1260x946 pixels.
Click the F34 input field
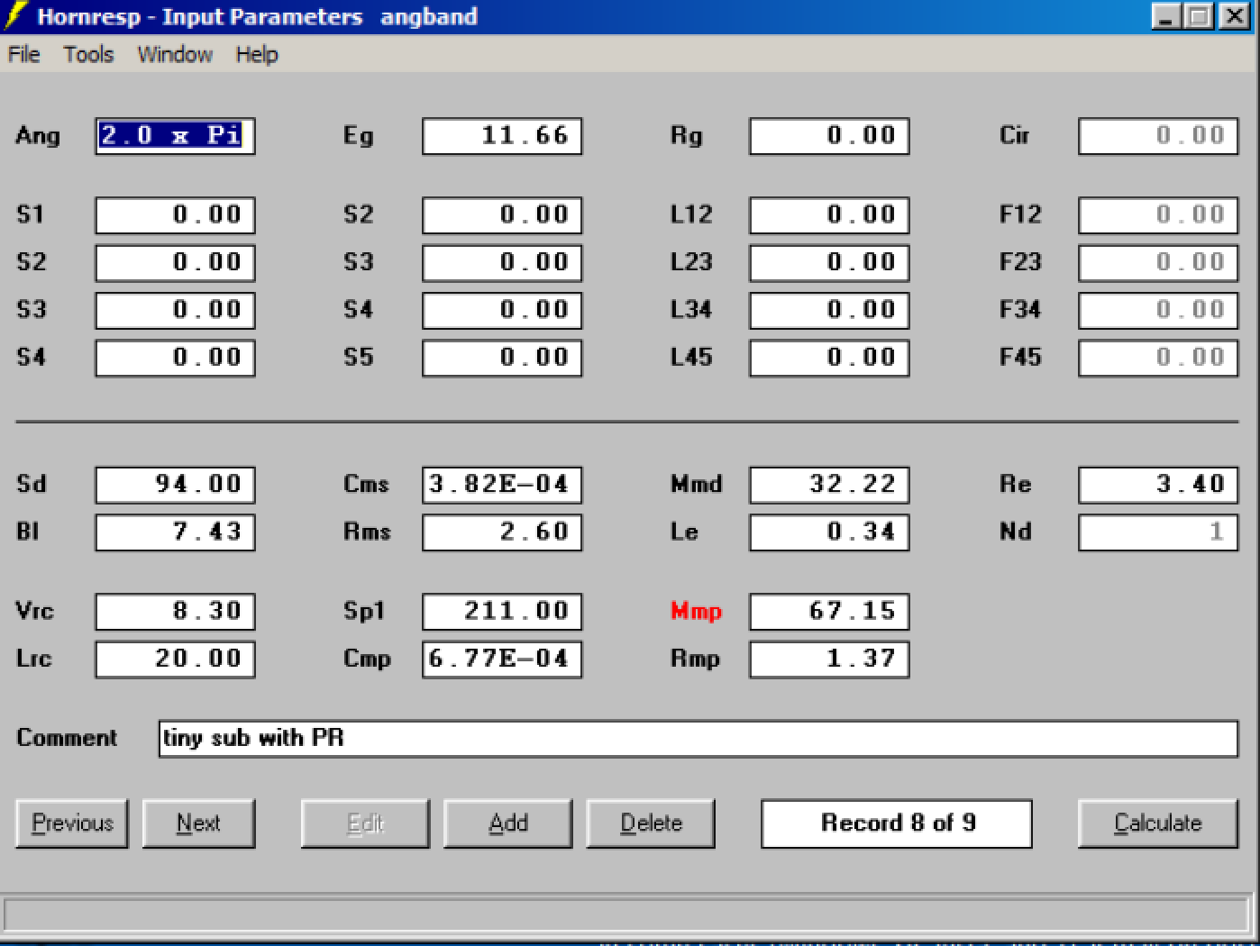[x=1158, y=311]
